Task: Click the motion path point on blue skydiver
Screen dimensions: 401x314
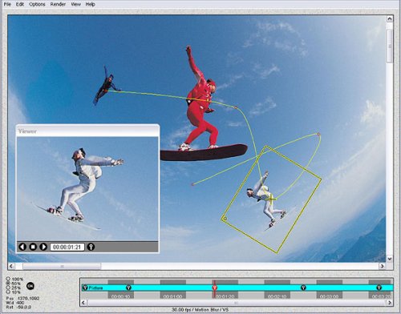Action: pyautogui.click(x=107, y=91)
